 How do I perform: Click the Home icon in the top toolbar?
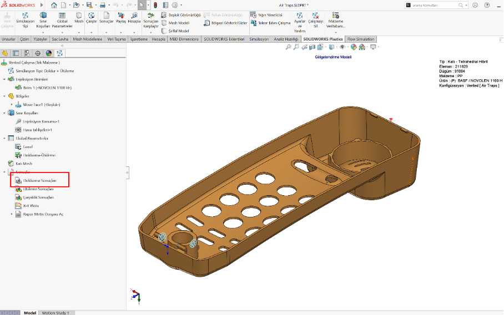coord(54,5)
